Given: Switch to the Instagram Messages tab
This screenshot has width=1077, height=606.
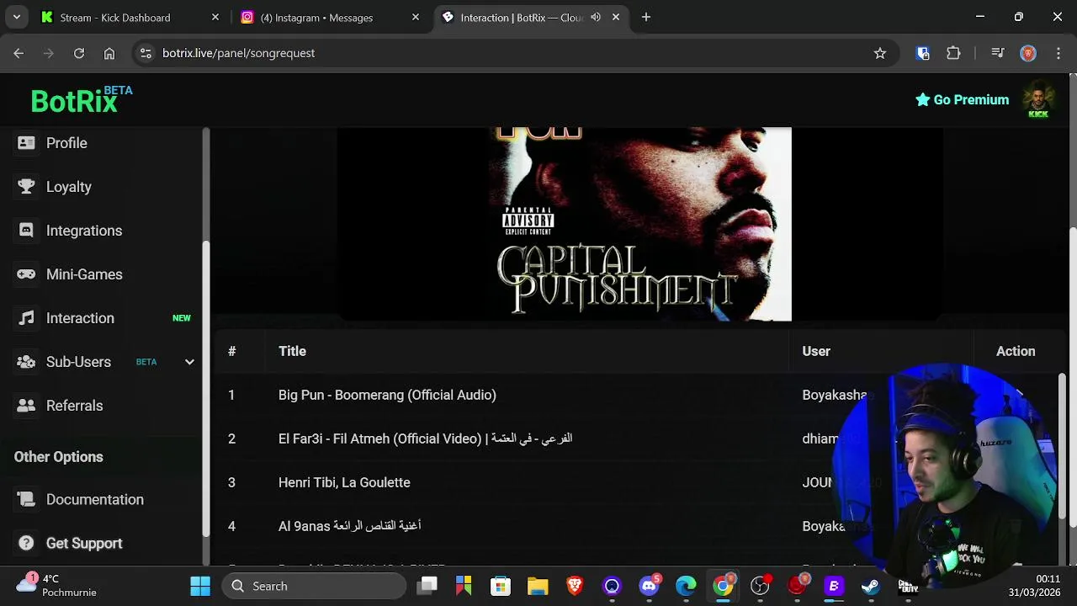Looking at the screenshot, I should 329,17.
